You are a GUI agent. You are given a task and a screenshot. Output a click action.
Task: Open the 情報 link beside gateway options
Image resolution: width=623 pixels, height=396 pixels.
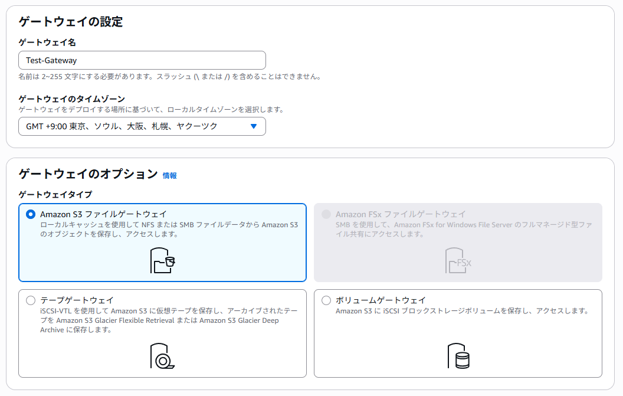click(170, 176)
